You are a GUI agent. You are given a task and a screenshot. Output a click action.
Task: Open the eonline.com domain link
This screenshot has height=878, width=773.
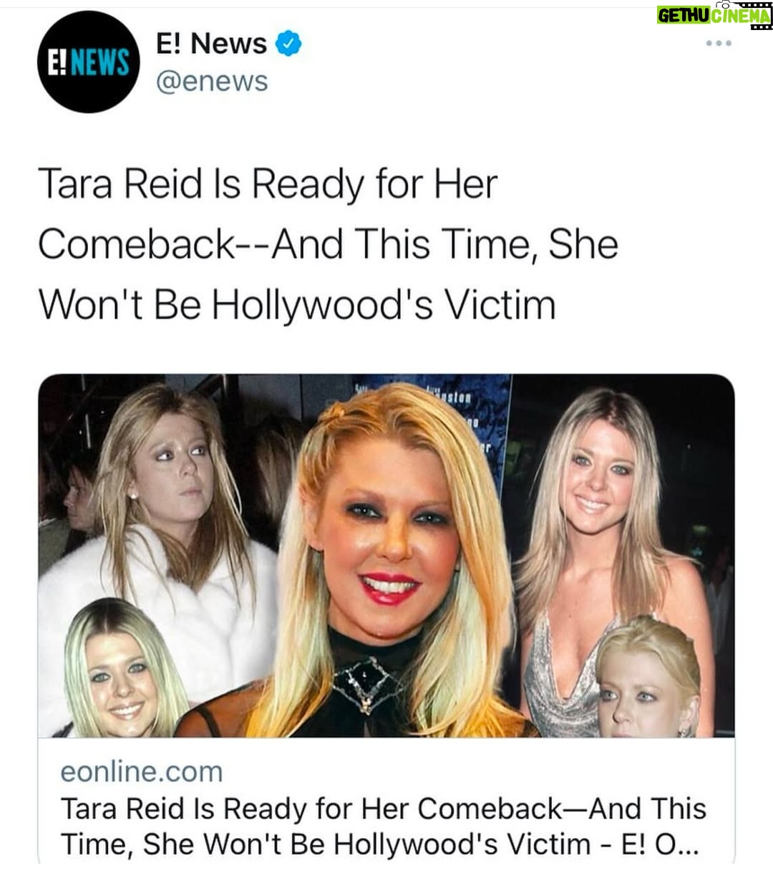[142, 772]
